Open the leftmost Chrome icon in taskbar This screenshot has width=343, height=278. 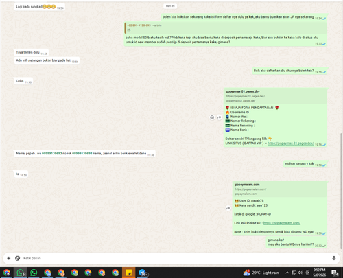pos(7,273)
